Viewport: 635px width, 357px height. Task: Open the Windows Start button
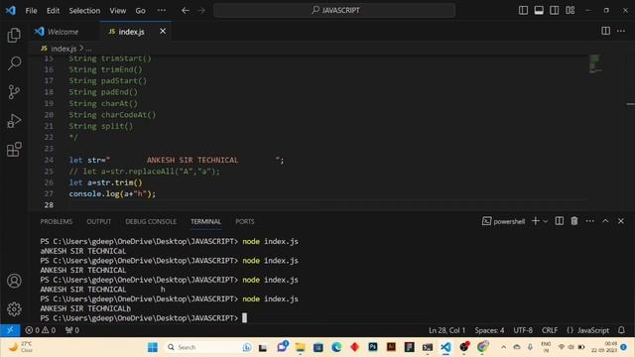[x=153, y=347]
